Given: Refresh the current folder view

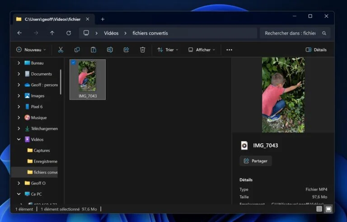Looking at the screenshot, I should coord(69,33).
